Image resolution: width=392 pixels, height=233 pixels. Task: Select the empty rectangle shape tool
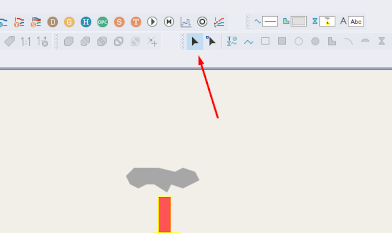pos(265,42)
